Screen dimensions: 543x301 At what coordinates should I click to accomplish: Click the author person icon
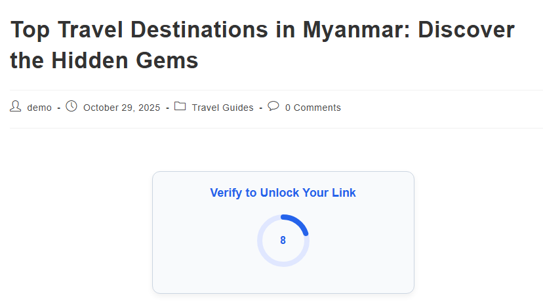pyautogui.click(x=16, y=106)
